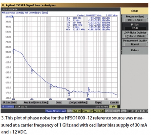Click the -180.0 y-axis label

pos(8,98)
